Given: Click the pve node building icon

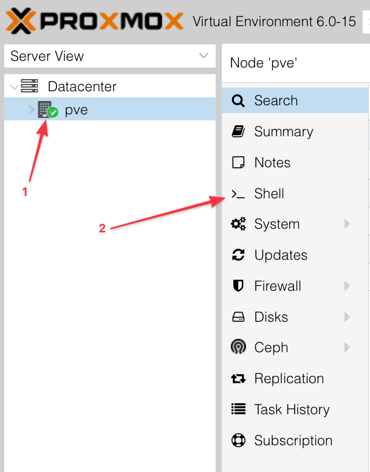Looking at the screenshot, I should (x=48, y=109).
